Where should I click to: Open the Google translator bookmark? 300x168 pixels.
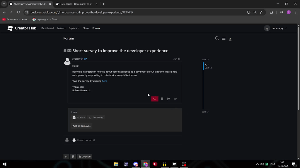pyautogui.click(x=46, y=20)
